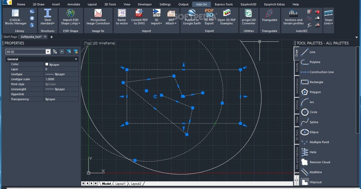Select the Polyline tool
The height and width of the screenshot is (189, 361).
(310, 62)
